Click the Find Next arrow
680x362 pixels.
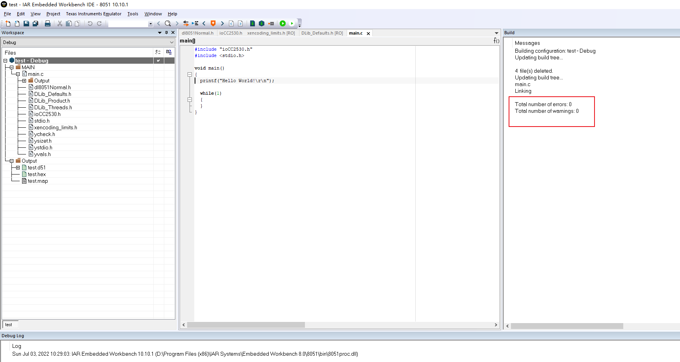tap(177, 24)
